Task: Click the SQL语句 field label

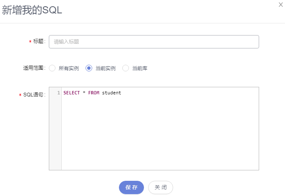Action: [x=34, y=95]
